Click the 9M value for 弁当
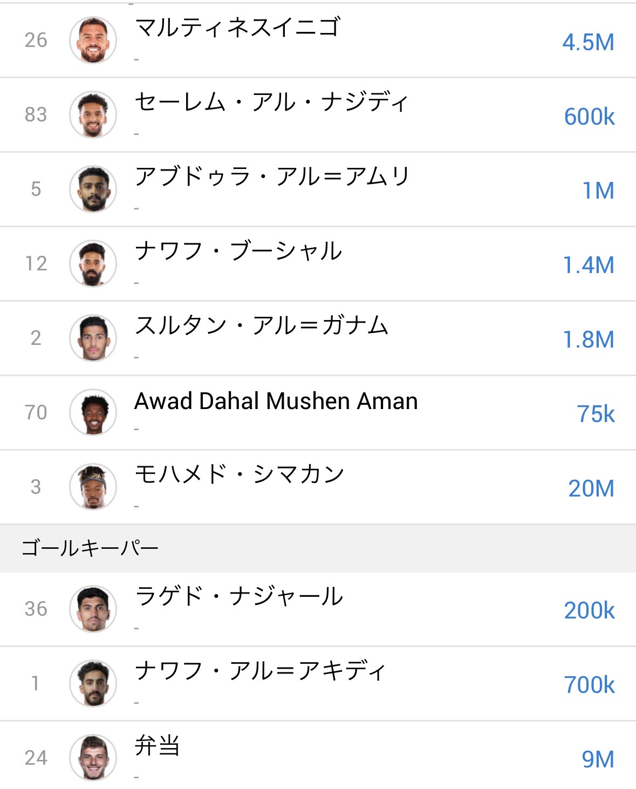Viewport: 636px width, 789px height. point(598,760)
